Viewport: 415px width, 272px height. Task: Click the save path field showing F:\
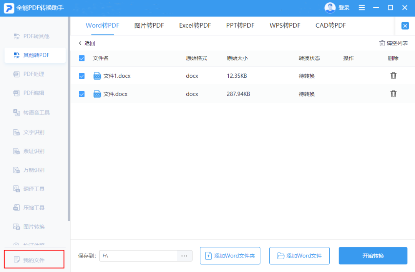click(x=138, y=256)
